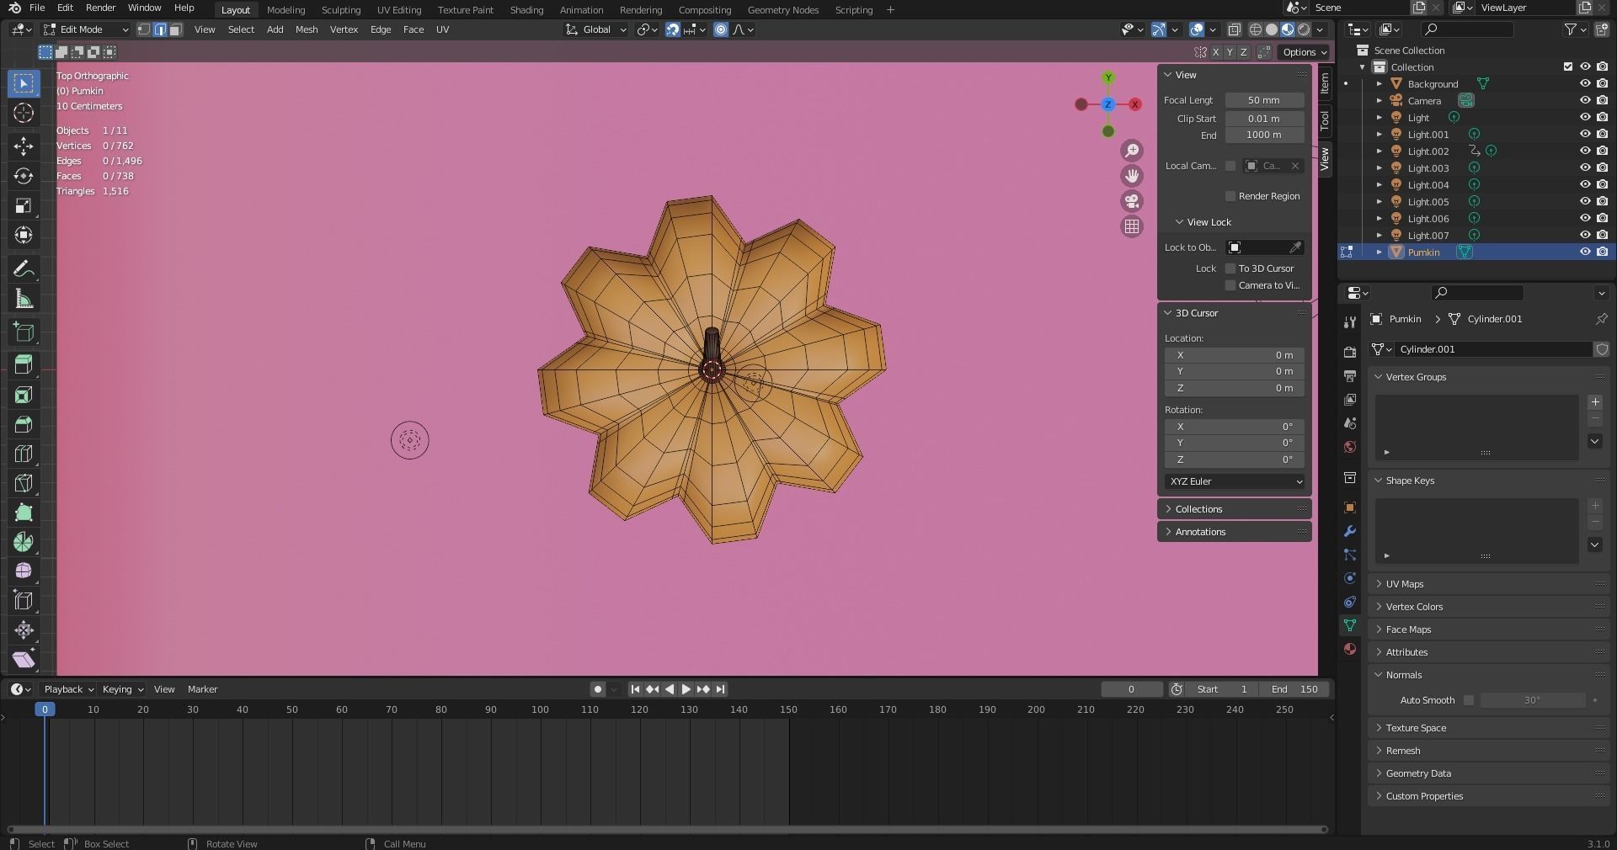Choose the Knife tool
The image size is (1617, 850).
24,483
